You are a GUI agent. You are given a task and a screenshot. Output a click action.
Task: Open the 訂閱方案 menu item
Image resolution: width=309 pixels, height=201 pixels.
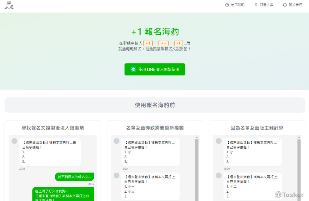267,5
